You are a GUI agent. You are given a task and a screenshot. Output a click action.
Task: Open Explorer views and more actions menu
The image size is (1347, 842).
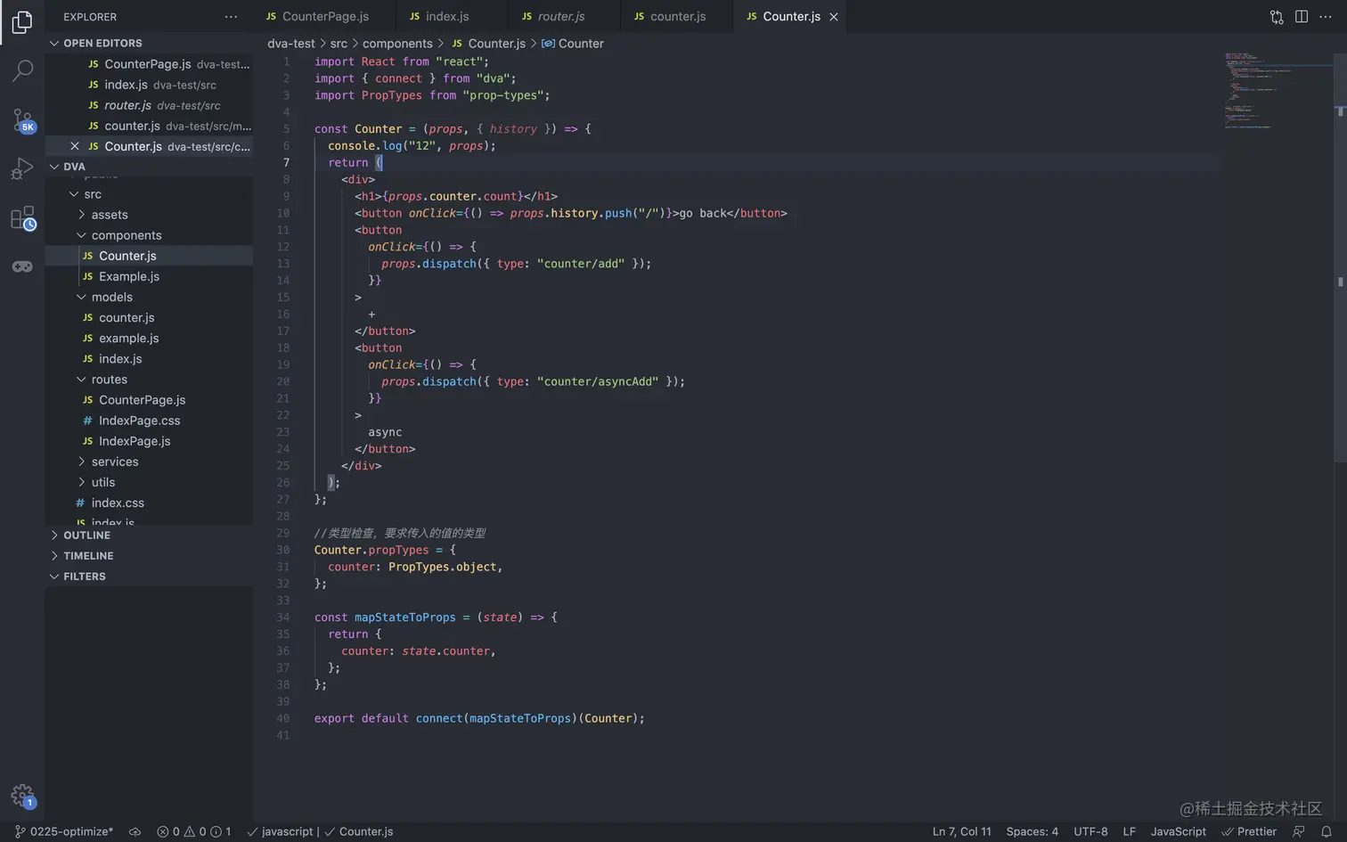point(231,17)
